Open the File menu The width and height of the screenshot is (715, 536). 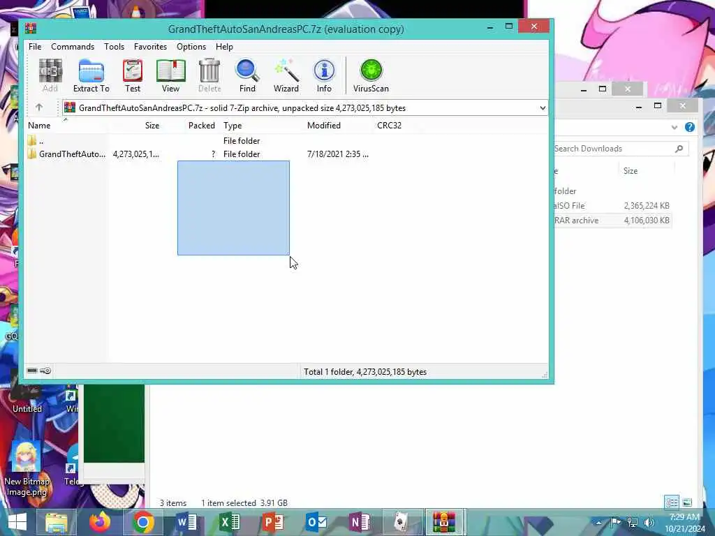click(35, 47)
